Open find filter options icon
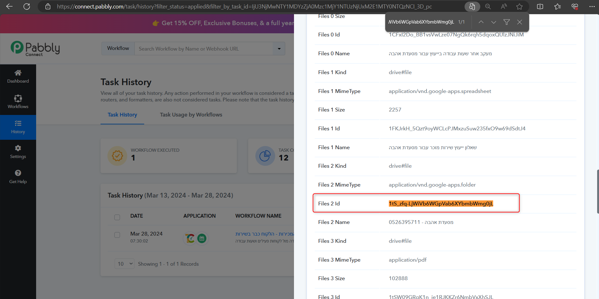Image resolution: width=599 pixels, height=299 pixels. (x=506, y=22)
